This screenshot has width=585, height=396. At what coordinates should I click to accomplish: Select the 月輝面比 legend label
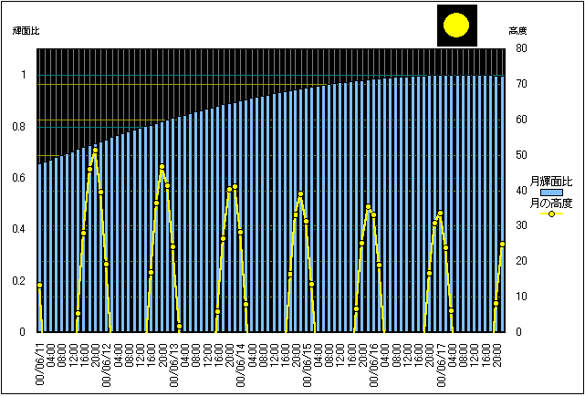[x=551, y=182]
